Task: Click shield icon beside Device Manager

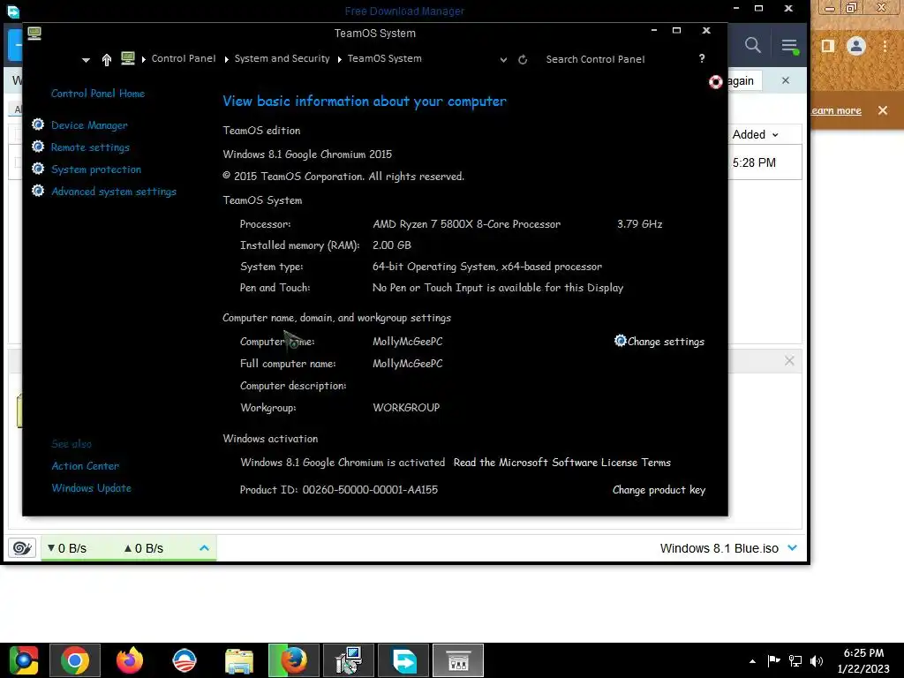Action: pos(38,124)
